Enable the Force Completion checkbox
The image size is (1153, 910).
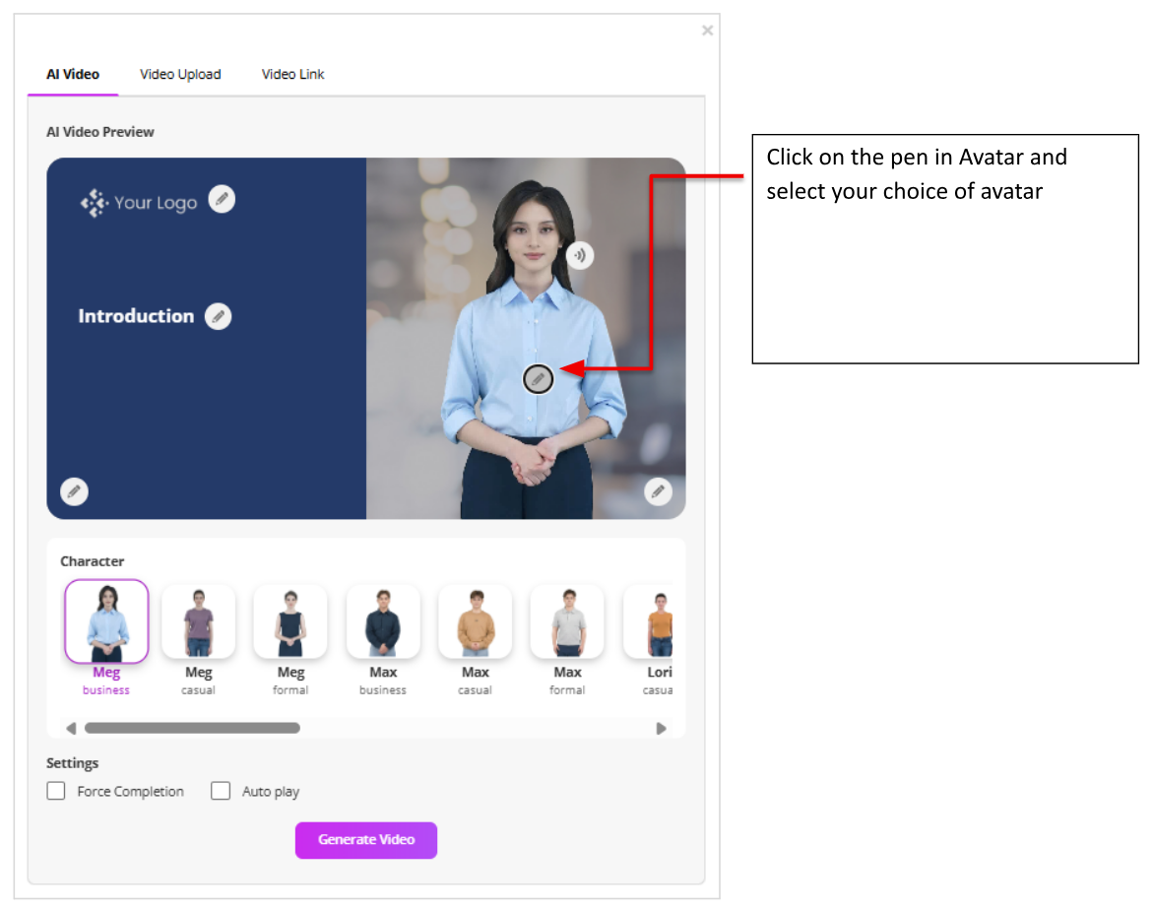click(x=56, y=791)
